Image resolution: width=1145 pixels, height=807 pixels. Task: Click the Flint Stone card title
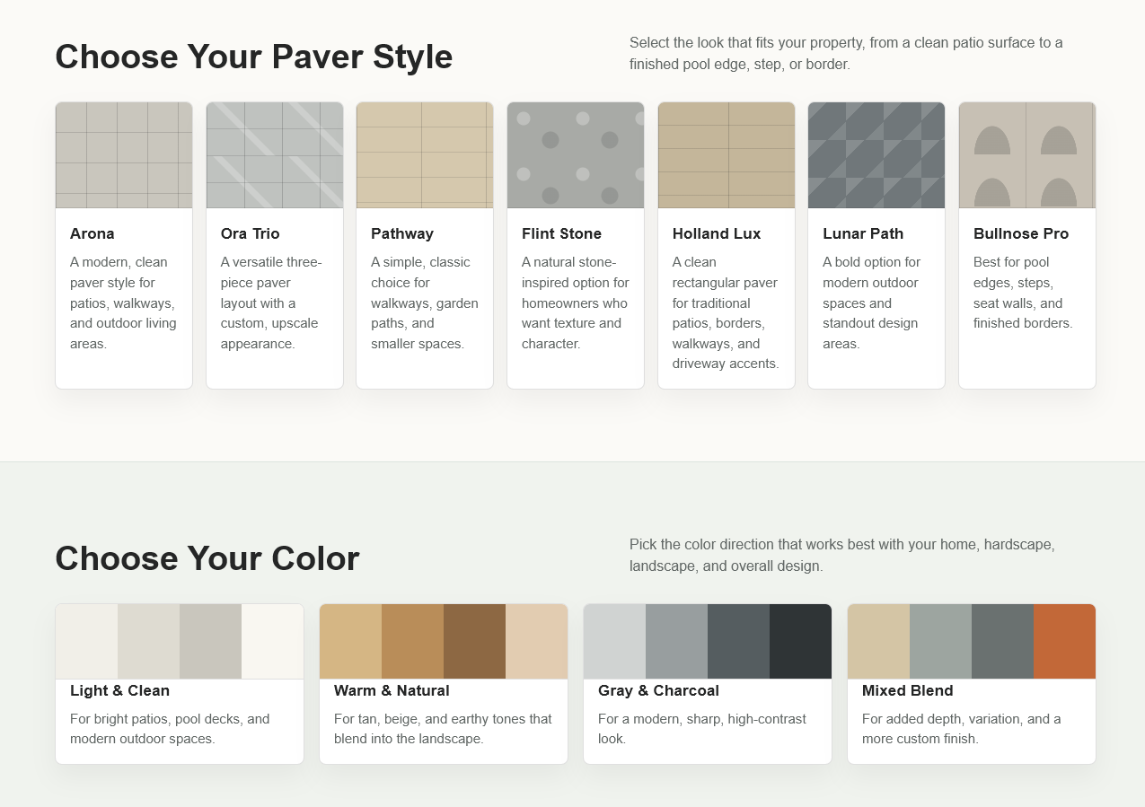(561, 233)
